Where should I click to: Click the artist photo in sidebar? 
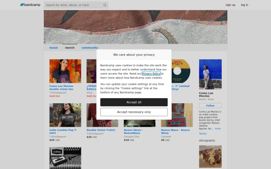click(x=210, y=74)
